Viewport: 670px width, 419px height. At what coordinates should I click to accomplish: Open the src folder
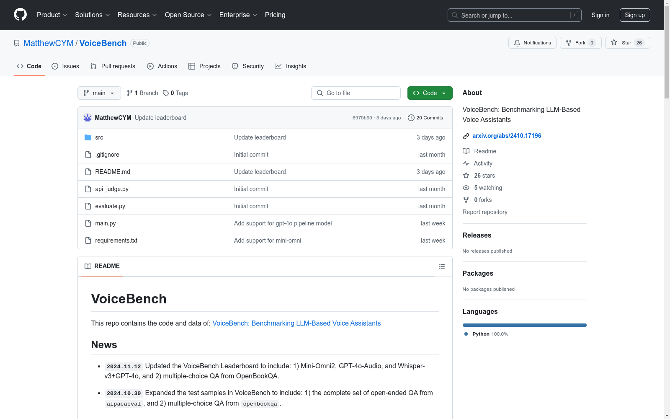coord(99,137)
